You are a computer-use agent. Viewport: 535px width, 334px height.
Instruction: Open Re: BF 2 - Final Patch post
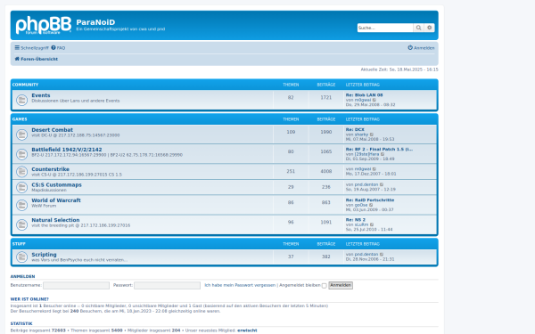(x=379, y=150)
